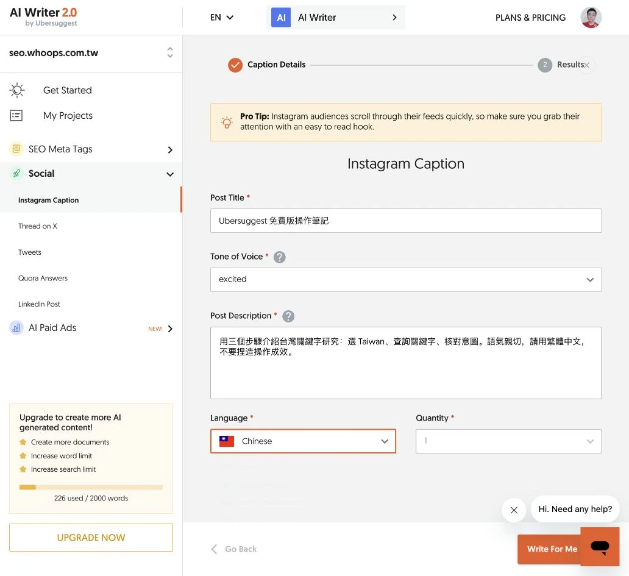629x576 pixels.
Task: Click the word usage progress bar
Action: pos(91,488)
